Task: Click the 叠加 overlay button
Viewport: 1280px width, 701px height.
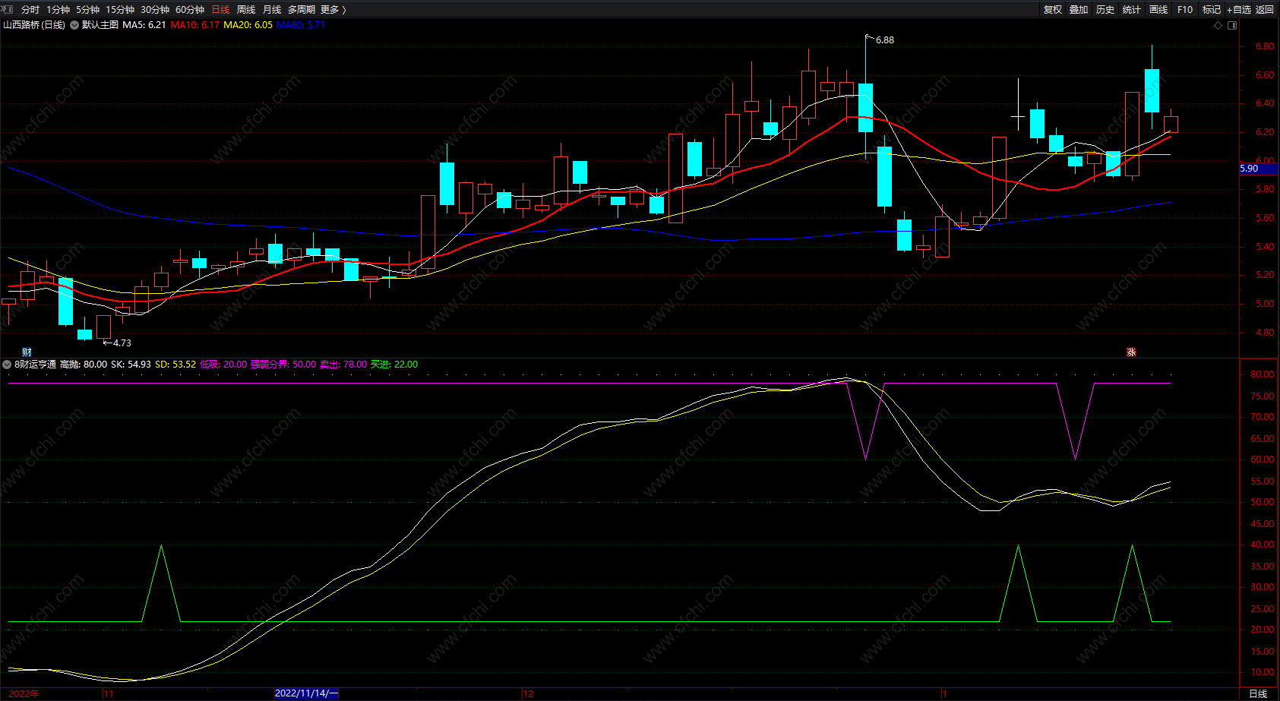Action: coord(1079,10)
